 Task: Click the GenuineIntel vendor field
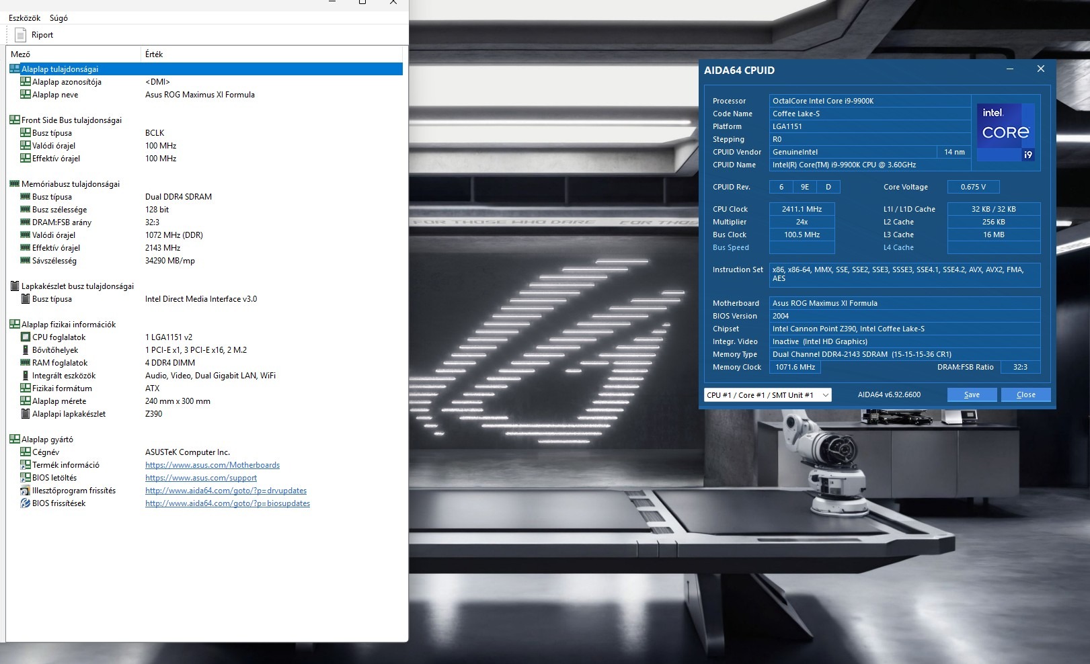pos(853,152)
